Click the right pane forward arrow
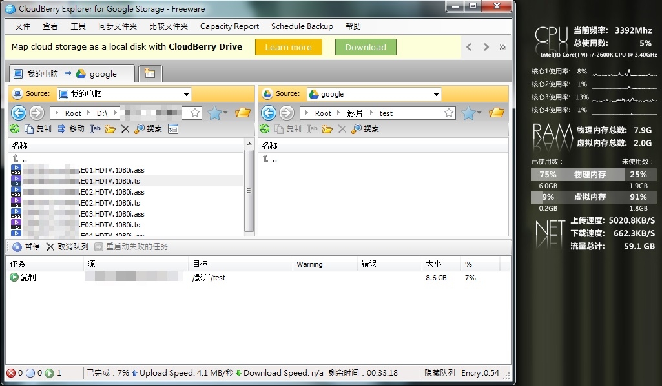The image size is (662, 386). (287, 113)
